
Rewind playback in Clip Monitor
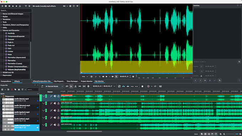click(x=103, y=77)
